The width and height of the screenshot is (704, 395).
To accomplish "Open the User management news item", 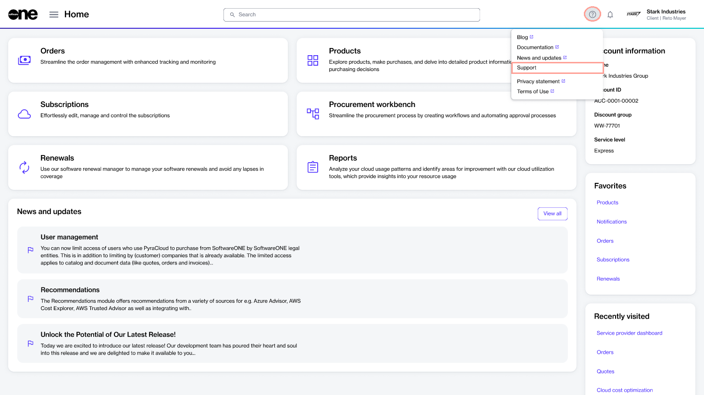I will coord(70,237).
